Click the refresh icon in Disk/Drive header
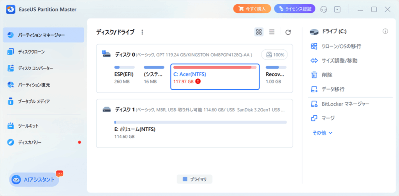The width and height of the screenshot is (399, 196). pyautogui.click(x=288, y=32)
